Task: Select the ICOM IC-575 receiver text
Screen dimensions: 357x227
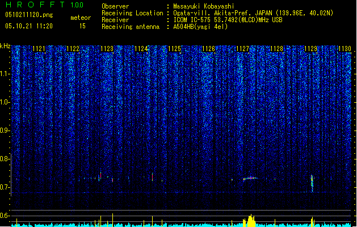Action: point(228,20)
